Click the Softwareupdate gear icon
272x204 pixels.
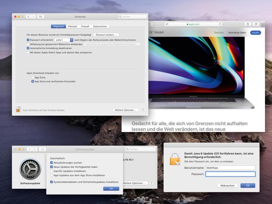click(x=30, y=169)
